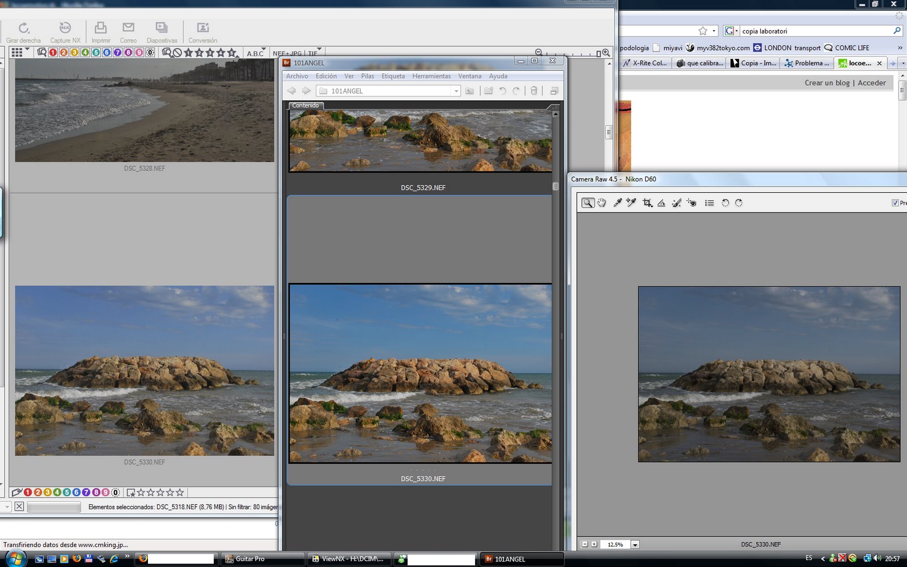
Task: Rotate image counterclockwise in Camera Raw
Action: [x=725, y=203]
